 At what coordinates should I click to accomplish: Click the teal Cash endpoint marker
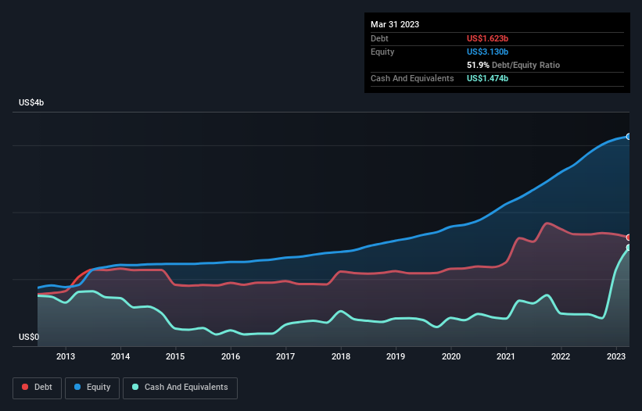tap(629, 248)
